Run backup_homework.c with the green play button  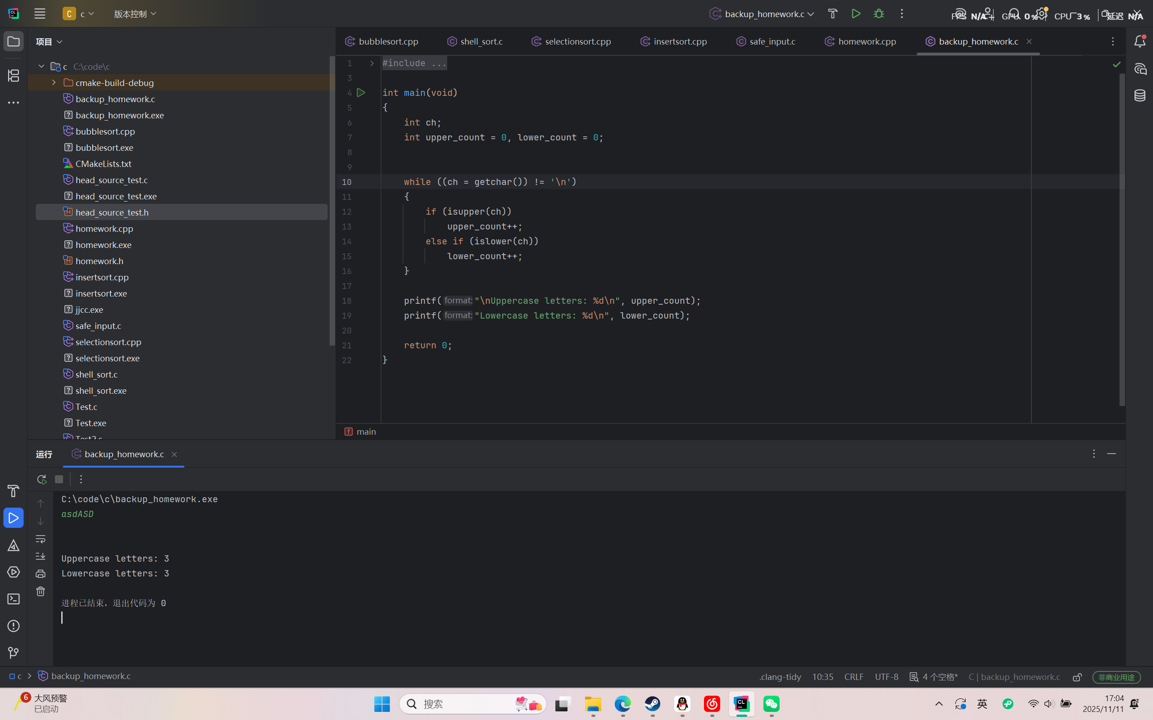point(856,14)
